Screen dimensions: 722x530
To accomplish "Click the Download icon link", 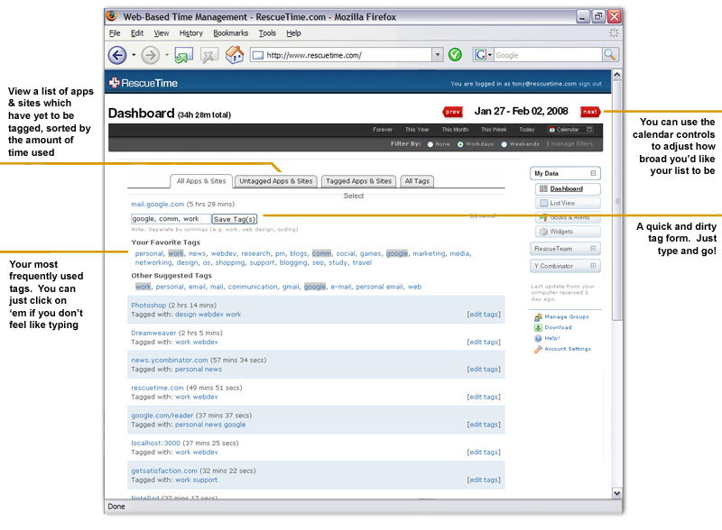I will (x=552, y=327).
